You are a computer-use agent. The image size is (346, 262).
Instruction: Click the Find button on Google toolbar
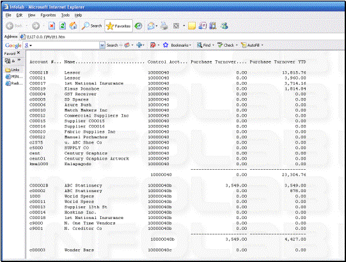click(204, 45)
